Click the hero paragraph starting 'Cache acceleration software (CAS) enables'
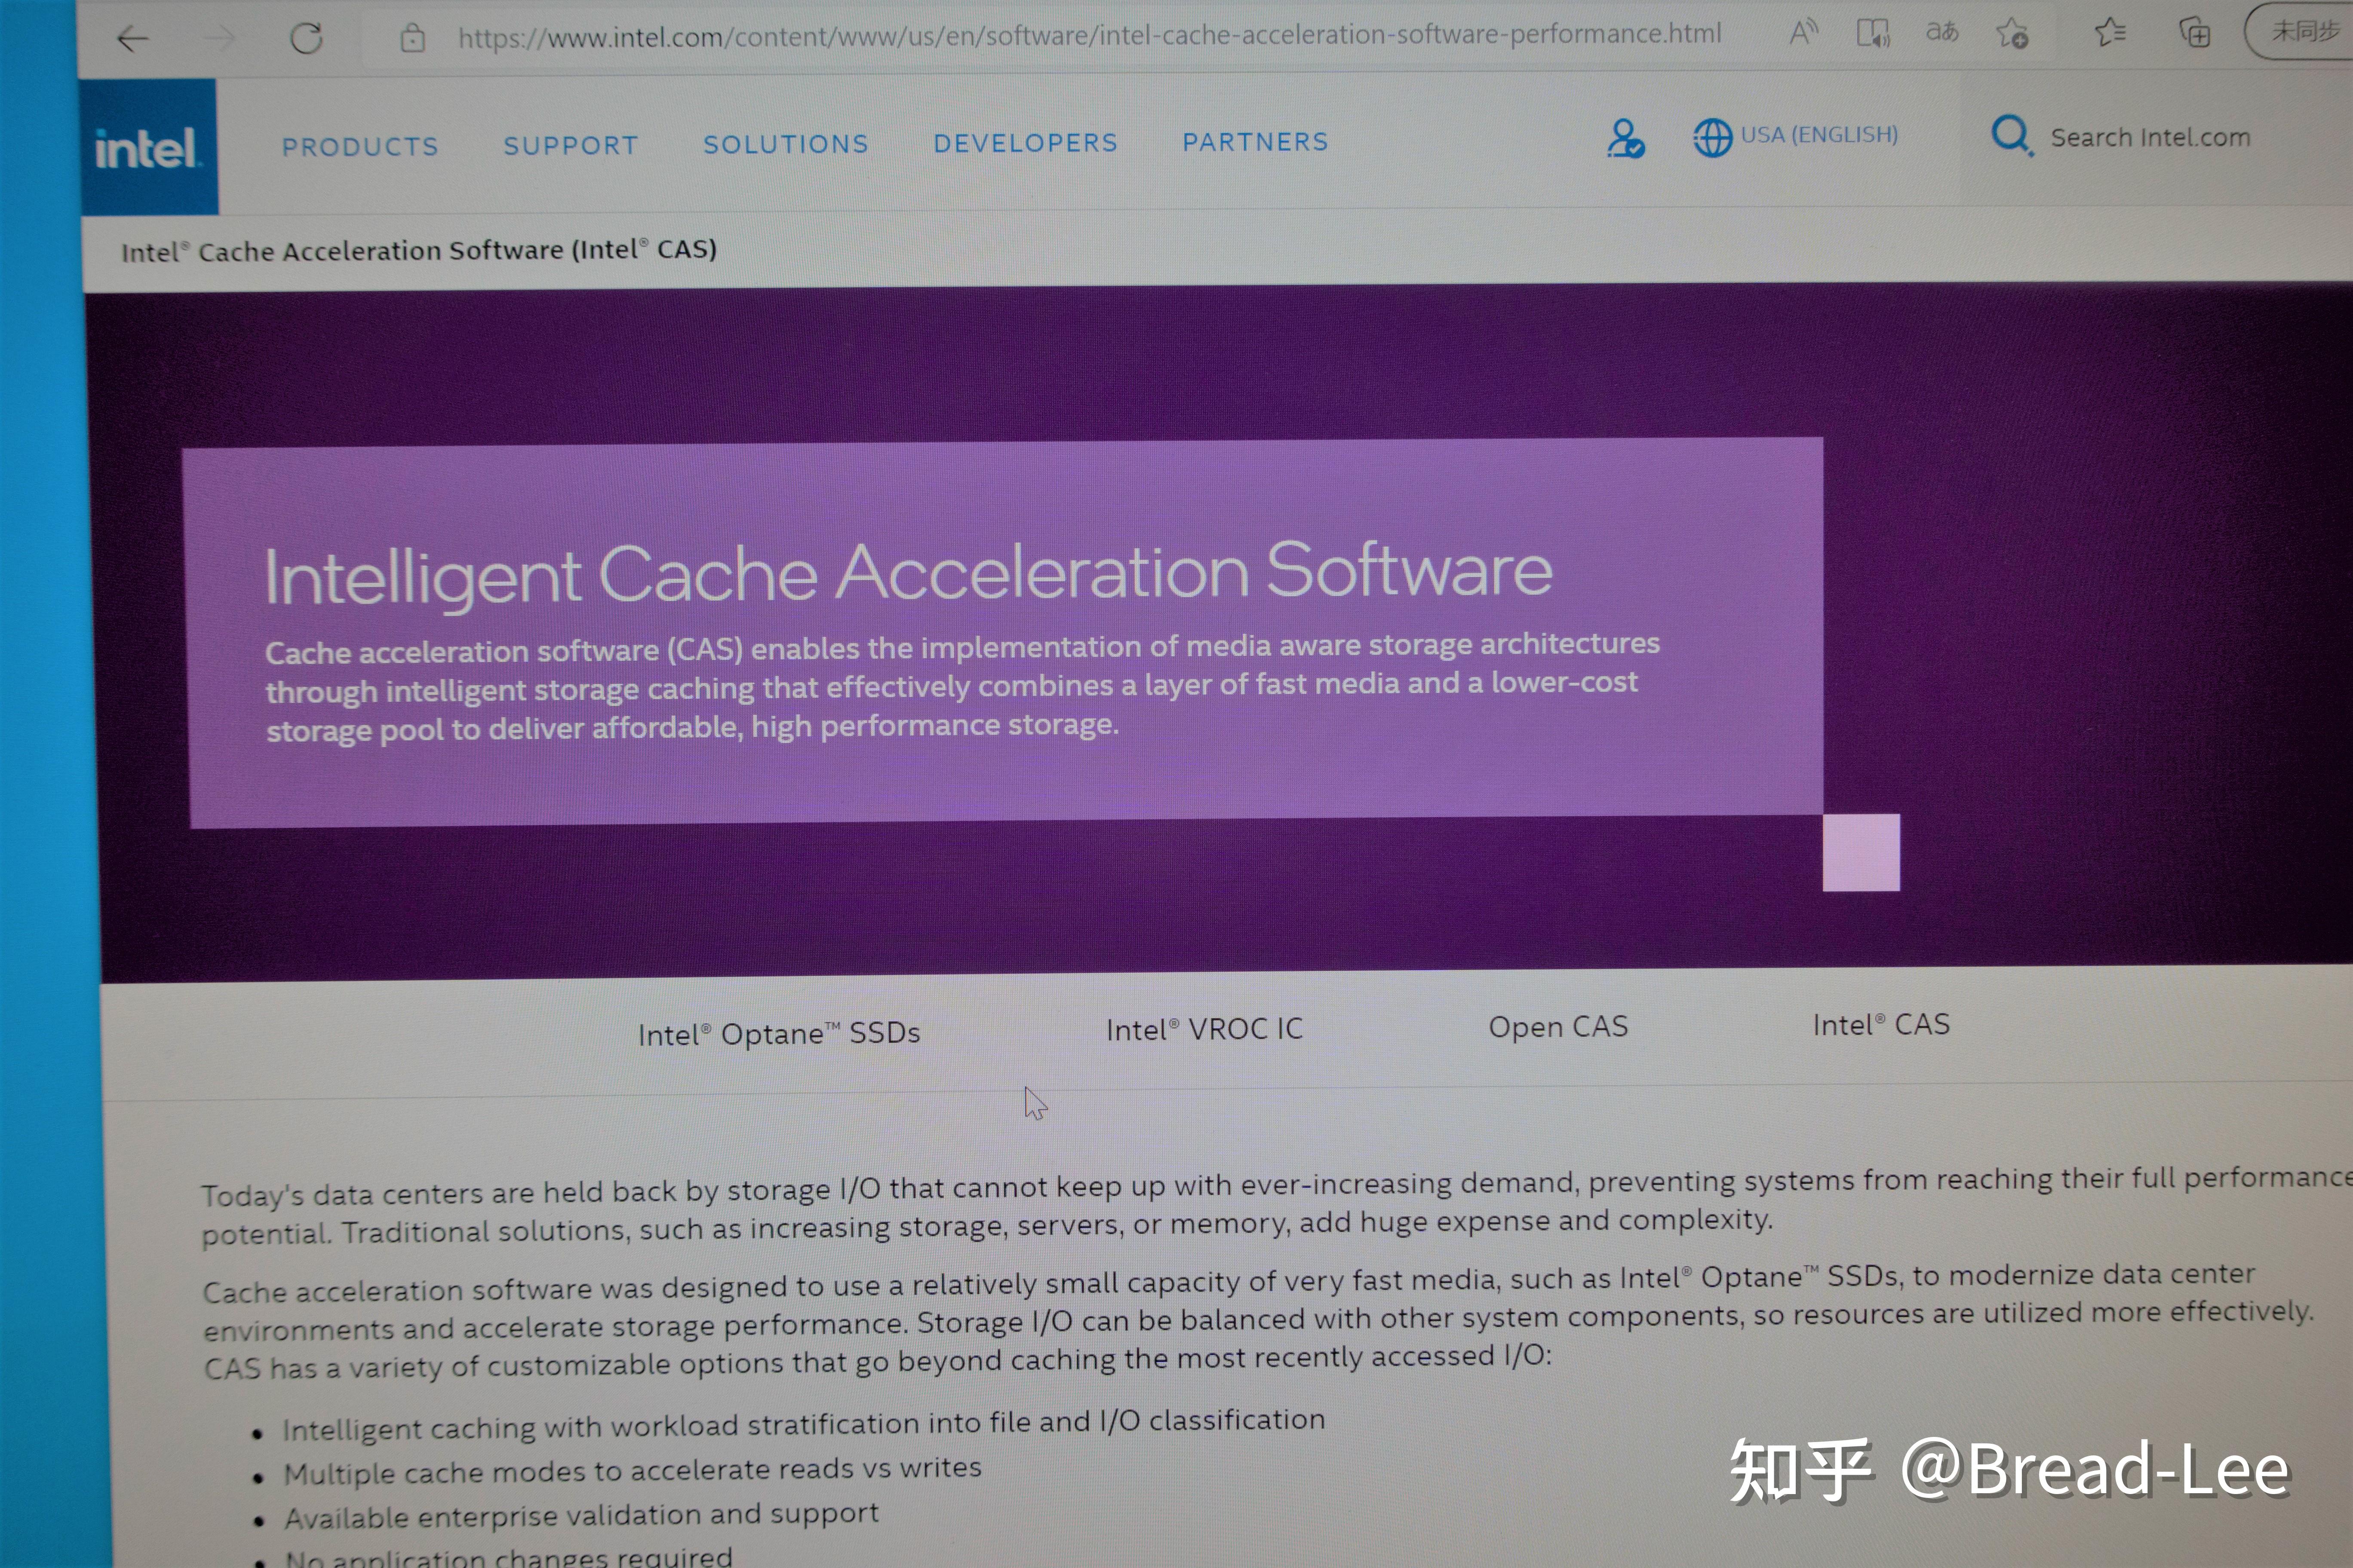Image resolution: width=2353 pixels, height=1568 pixels. point(962,687)
